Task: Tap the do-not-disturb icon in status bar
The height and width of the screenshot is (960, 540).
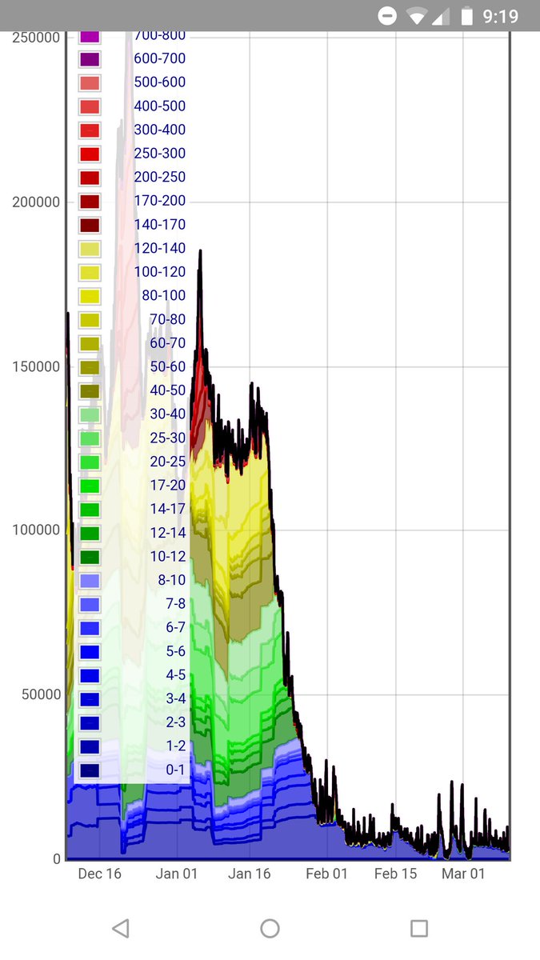Action: [x=387, y=16]
